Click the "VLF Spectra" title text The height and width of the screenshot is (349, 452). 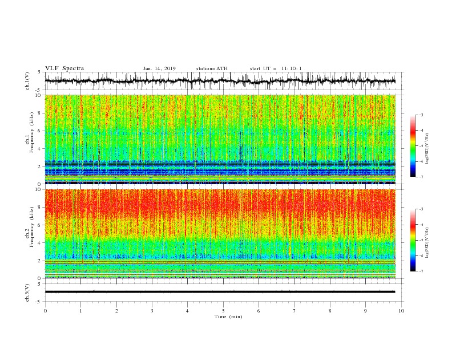(64, 68)
